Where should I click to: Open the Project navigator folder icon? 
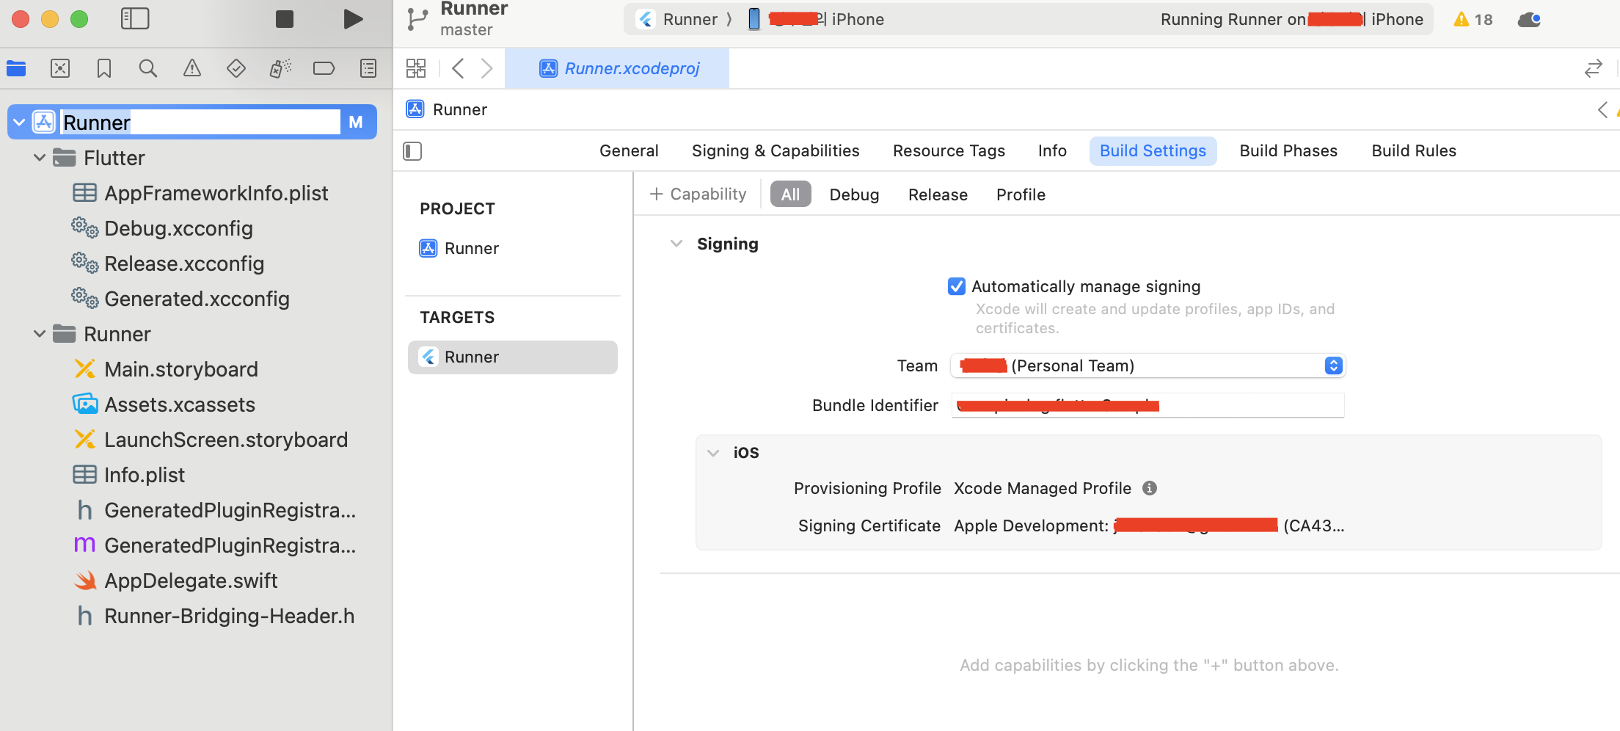point(16,69)
